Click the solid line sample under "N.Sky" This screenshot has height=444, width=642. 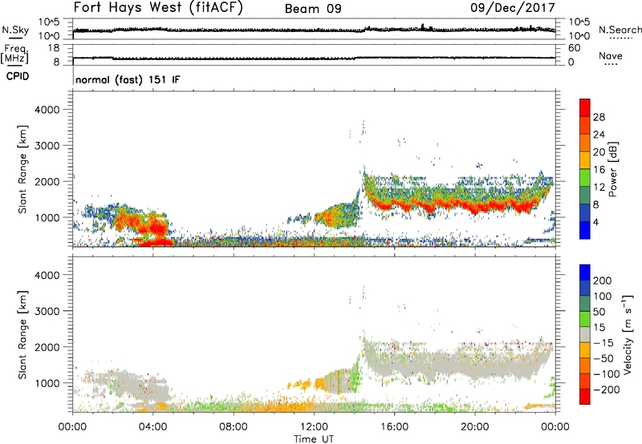click(15, 38)
